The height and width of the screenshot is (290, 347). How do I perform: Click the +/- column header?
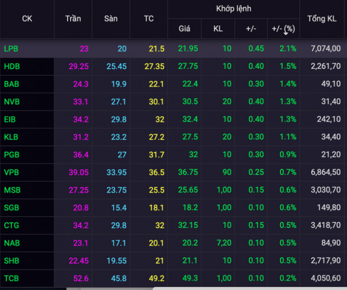click(x=251, y=29)
